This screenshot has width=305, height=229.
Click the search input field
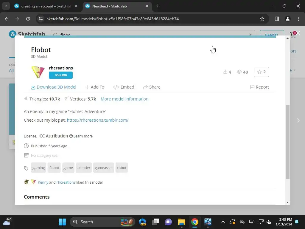point(153,33)
